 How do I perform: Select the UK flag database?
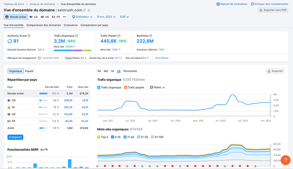45,17
